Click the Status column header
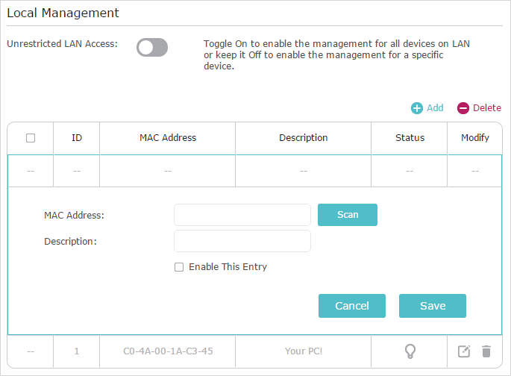 pos(410,138)
